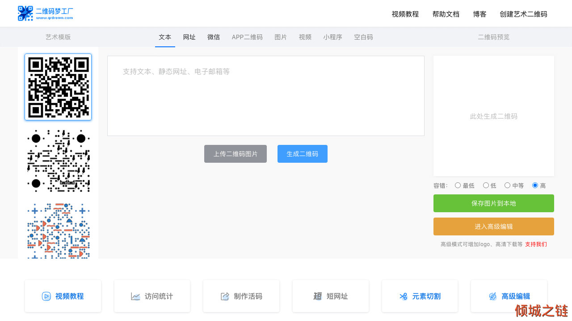
Task: Select 高 error correction level
Action: pyautogui.click(x=535, y=185)
